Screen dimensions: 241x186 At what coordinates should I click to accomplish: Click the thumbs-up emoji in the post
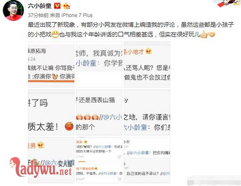[x=204, y=34]
